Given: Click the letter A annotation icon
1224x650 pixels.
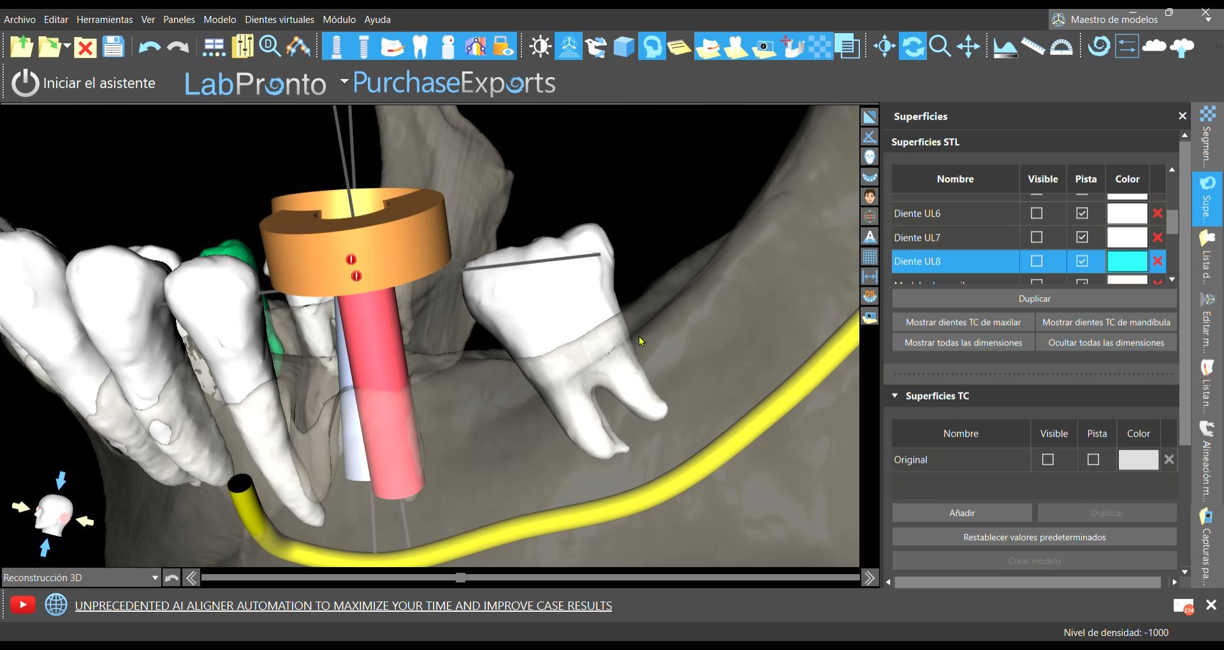Looking at the screenshot, I should (x=870, y=237).
